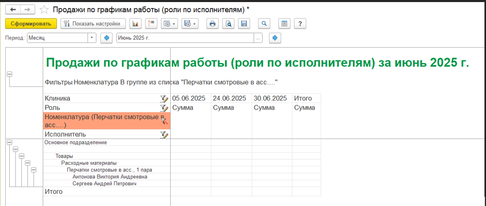Shift period to next month
The height and width of the screenshot is (206, 486).
coord(275,38)
